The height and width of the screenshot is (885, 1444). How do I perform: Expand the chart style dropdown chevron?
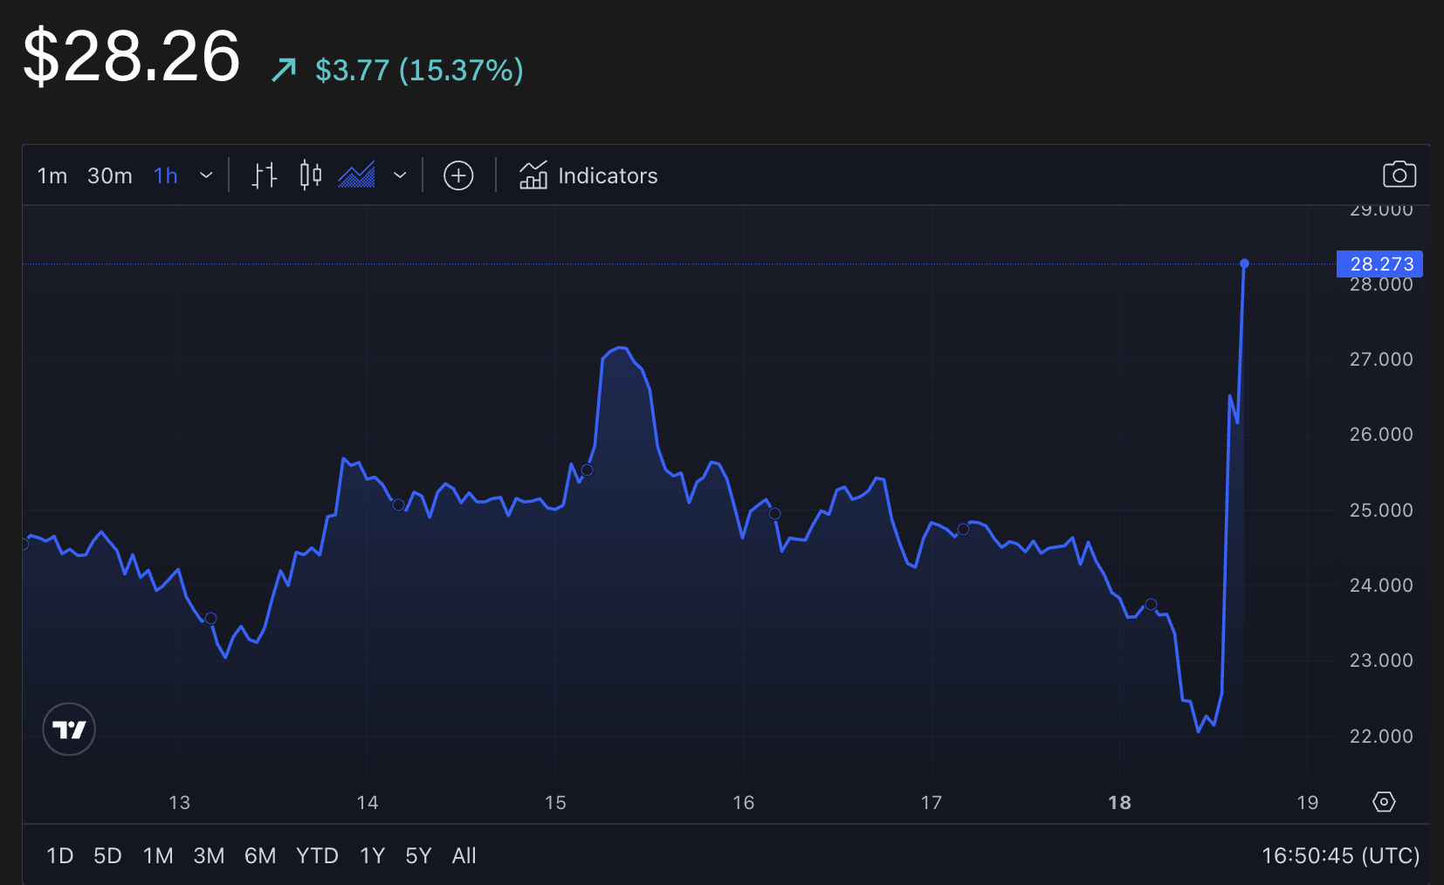pos(400,175)
